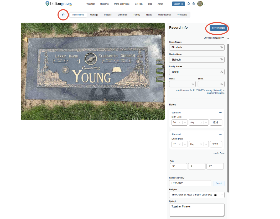This screenshot has height=219, width=280.
Task: Open the Family tab
Action: pyautogui.click(x=137, y=15)
